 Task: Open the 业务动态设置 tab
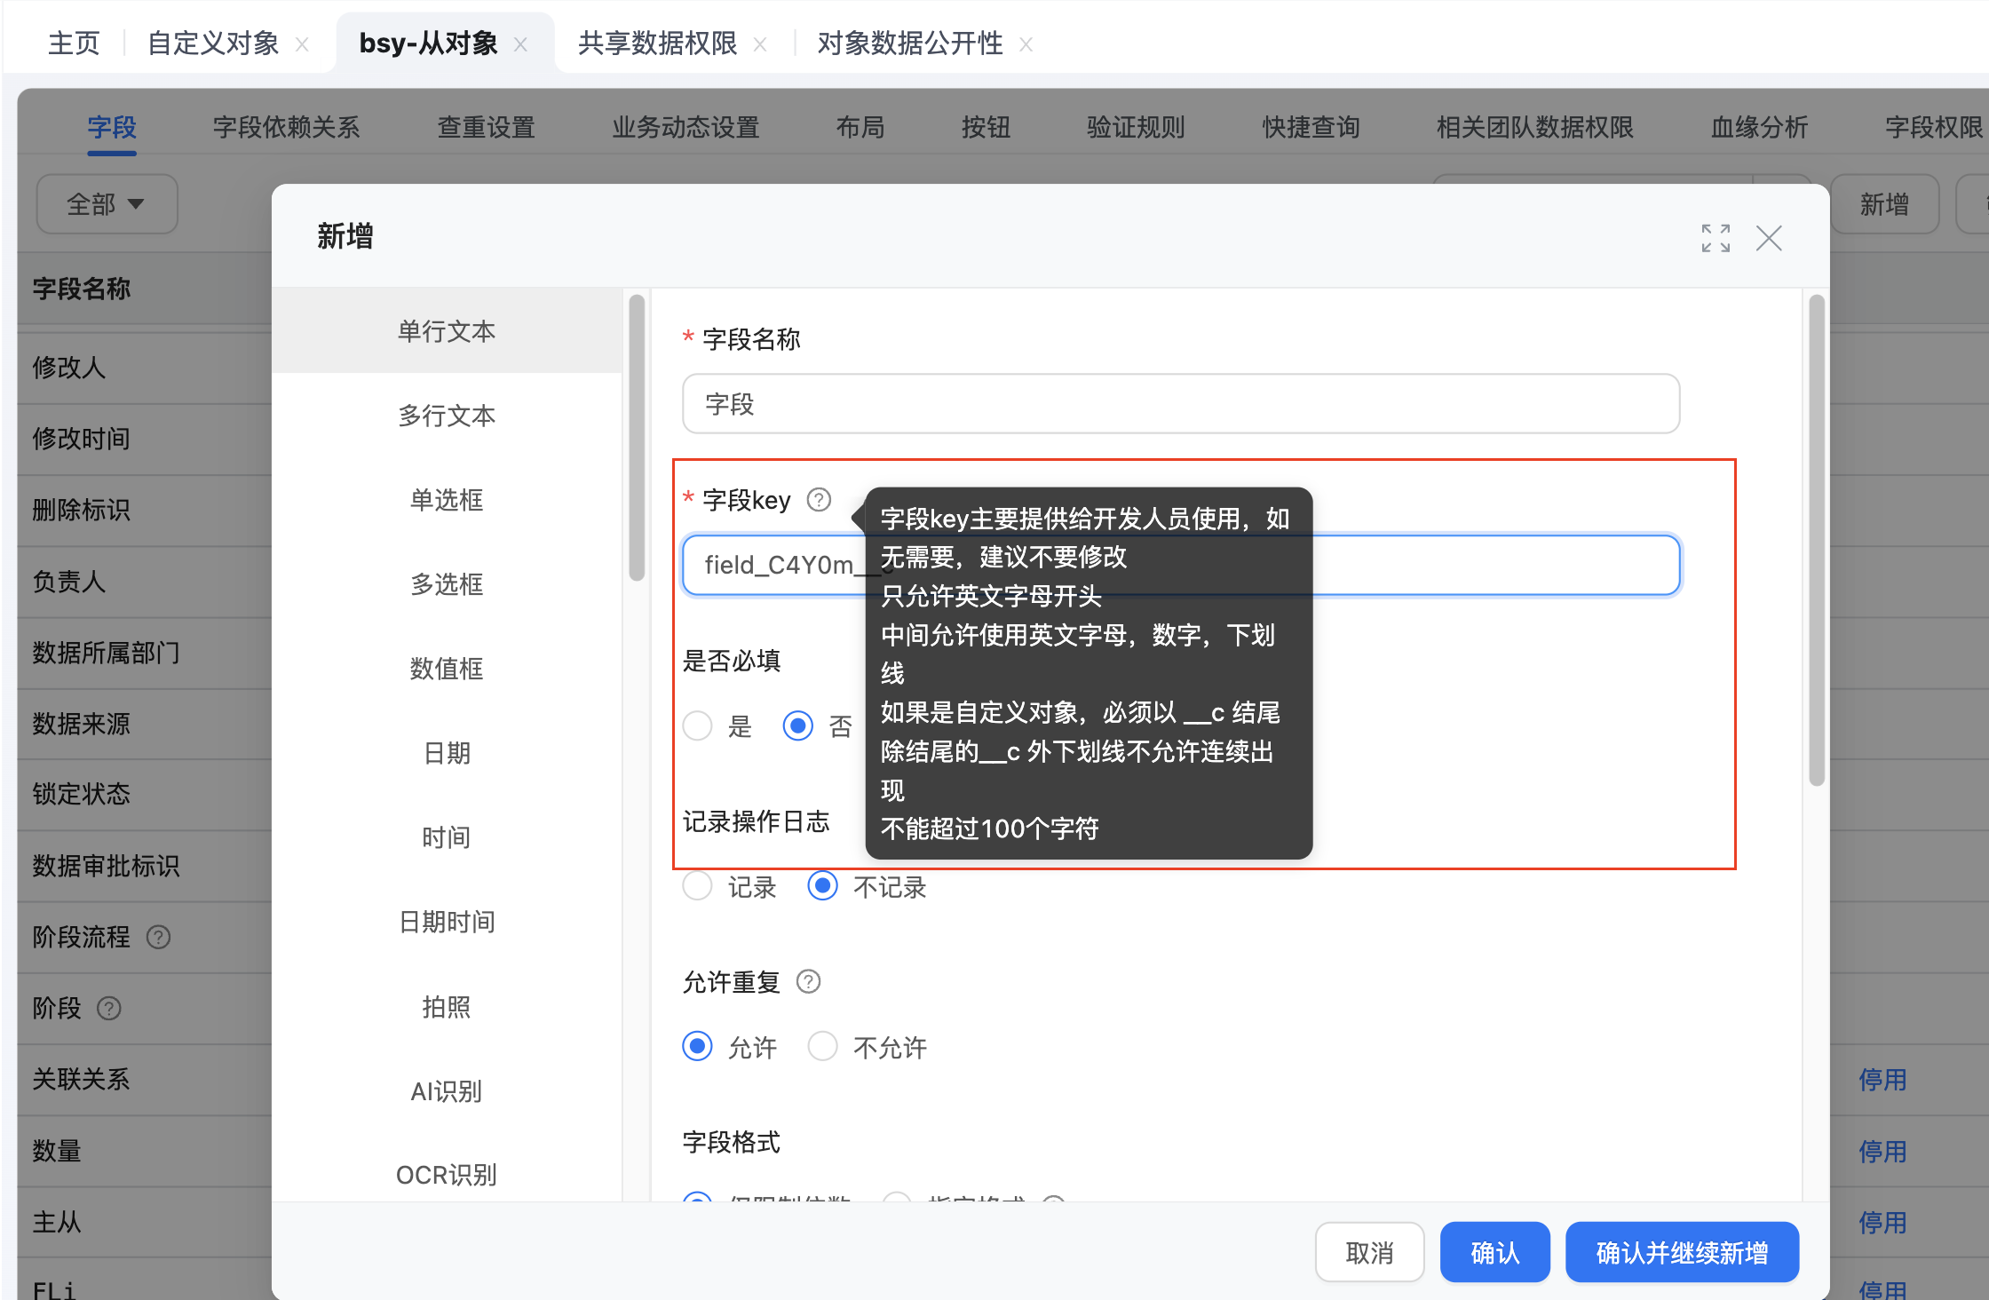[685, 127]
